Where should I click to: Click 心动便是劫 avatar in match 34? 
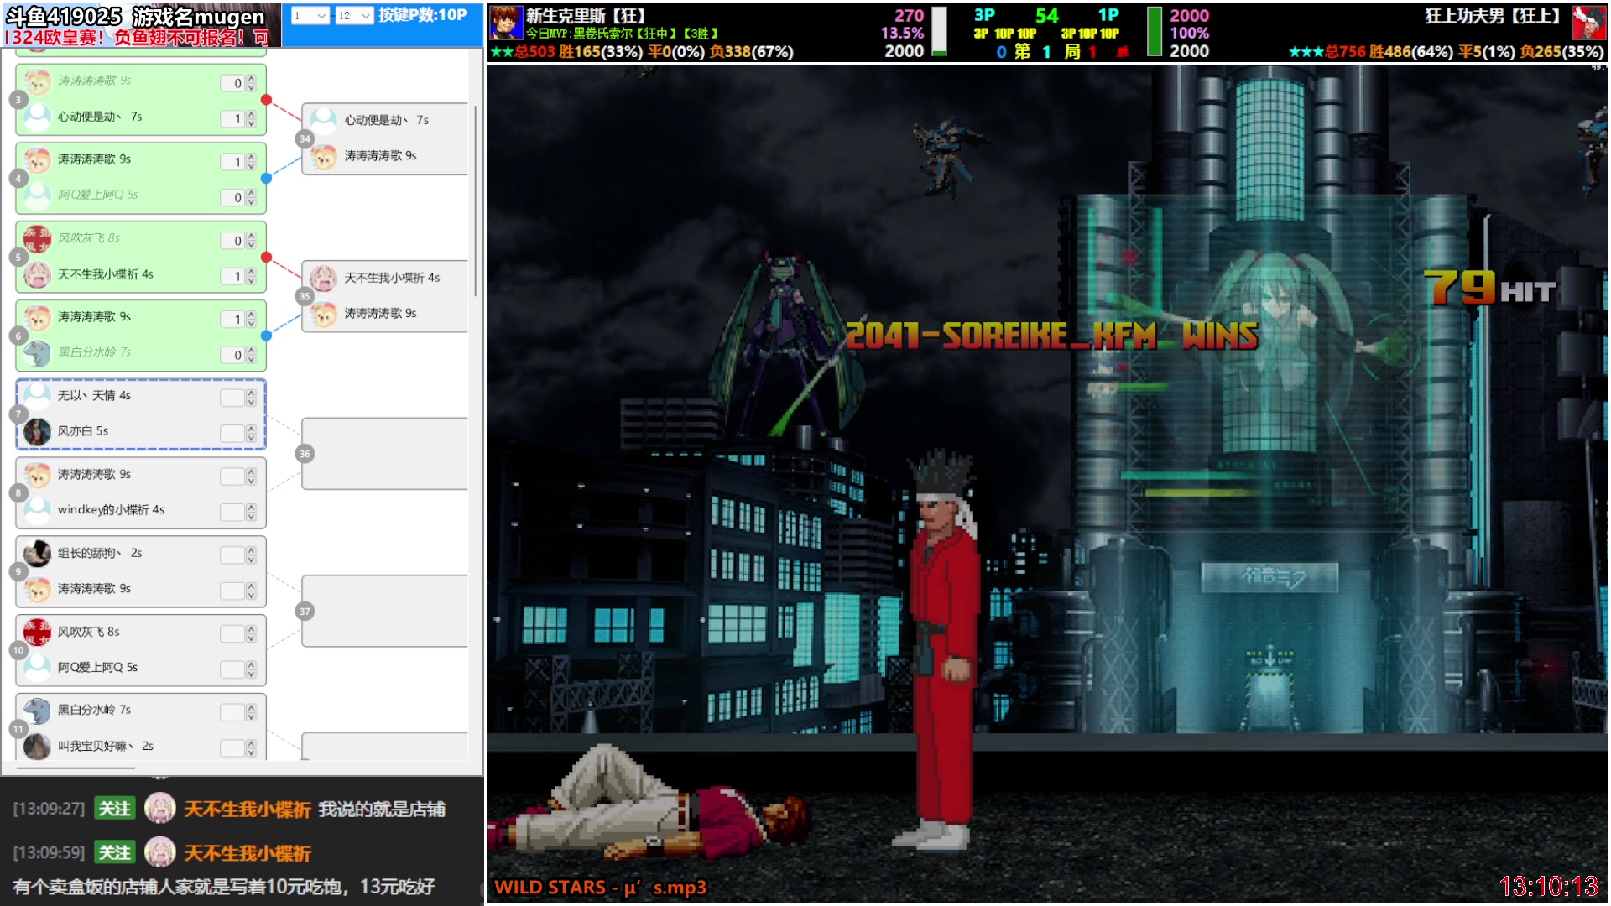coord(324,121)
